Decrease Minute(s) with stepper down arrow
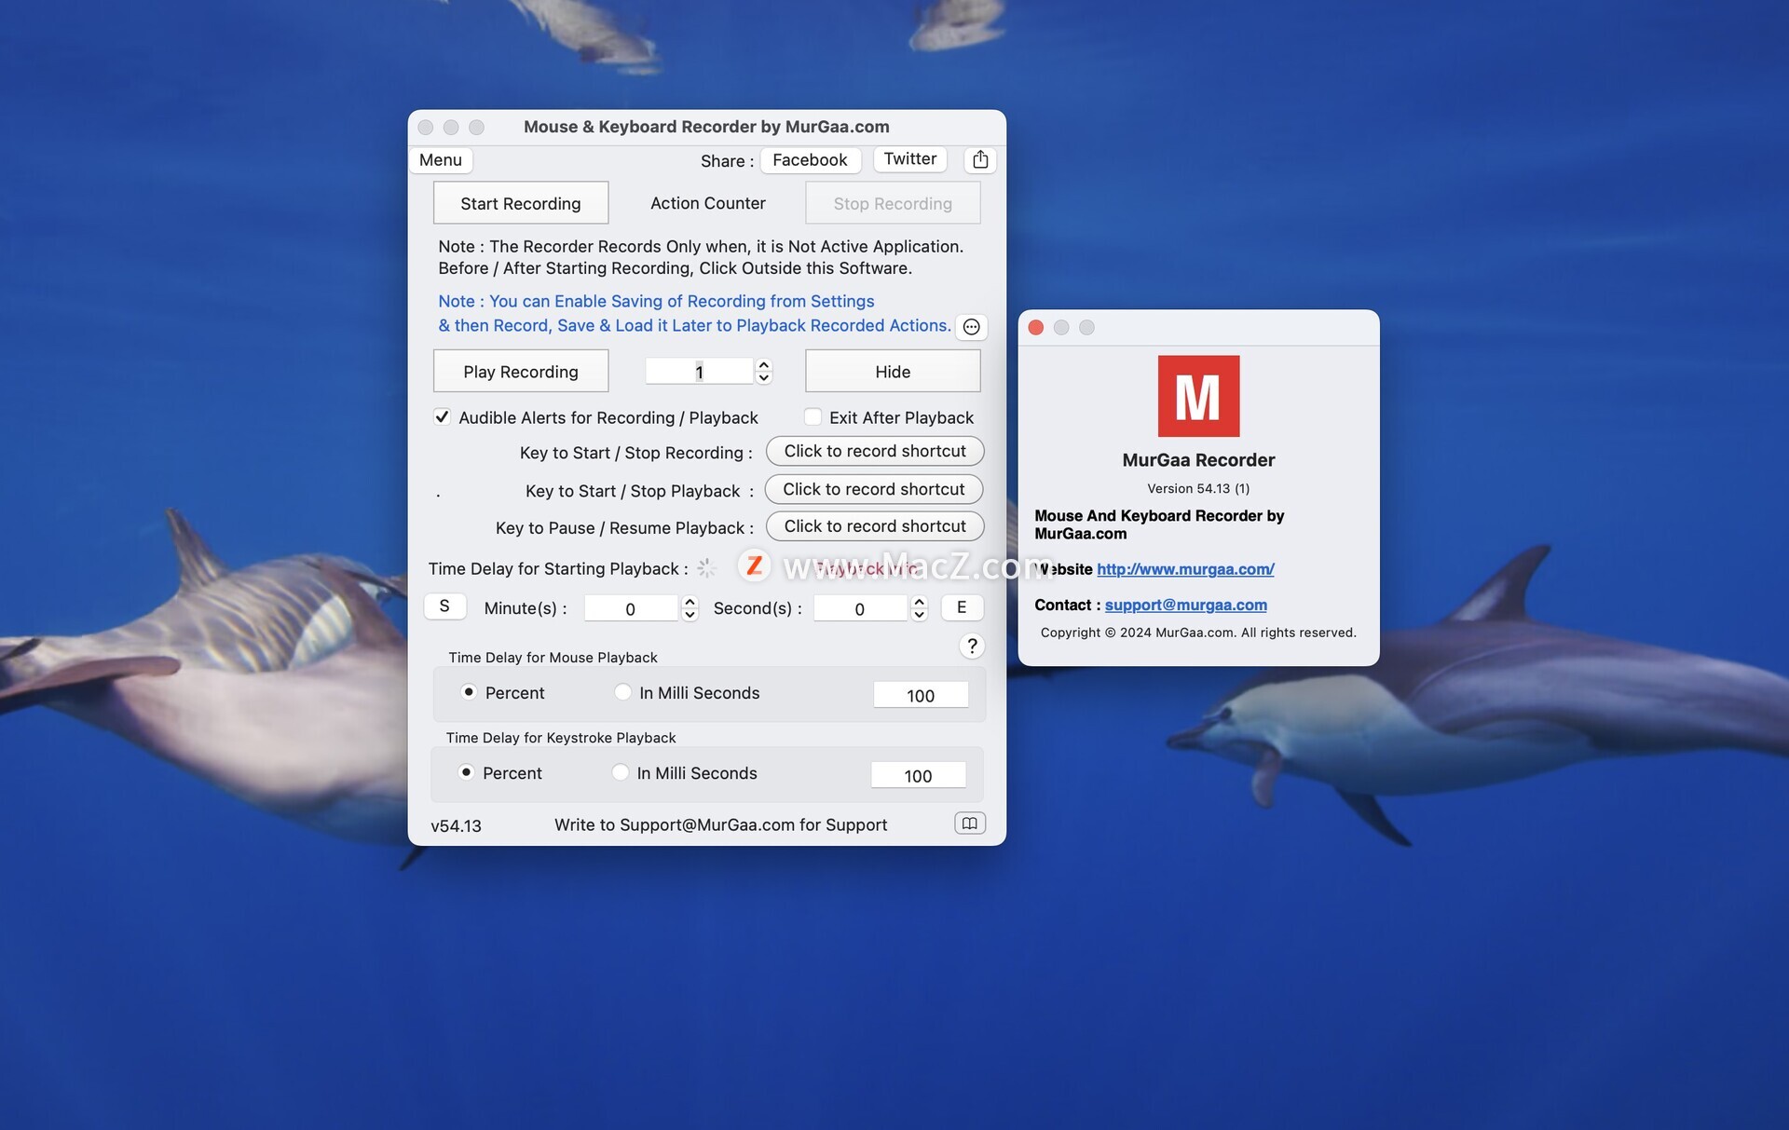1789x1130 pixels. click(x=690, y=615)
